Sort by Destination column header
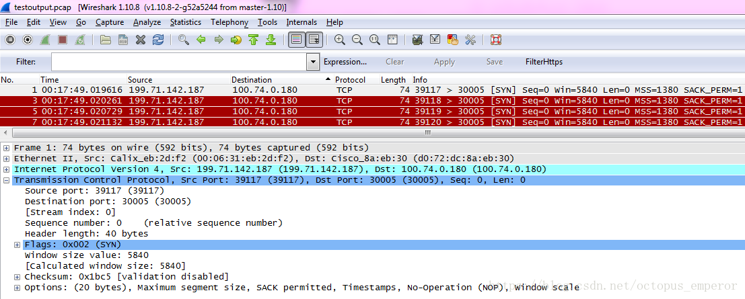 (x=282, y=80)
